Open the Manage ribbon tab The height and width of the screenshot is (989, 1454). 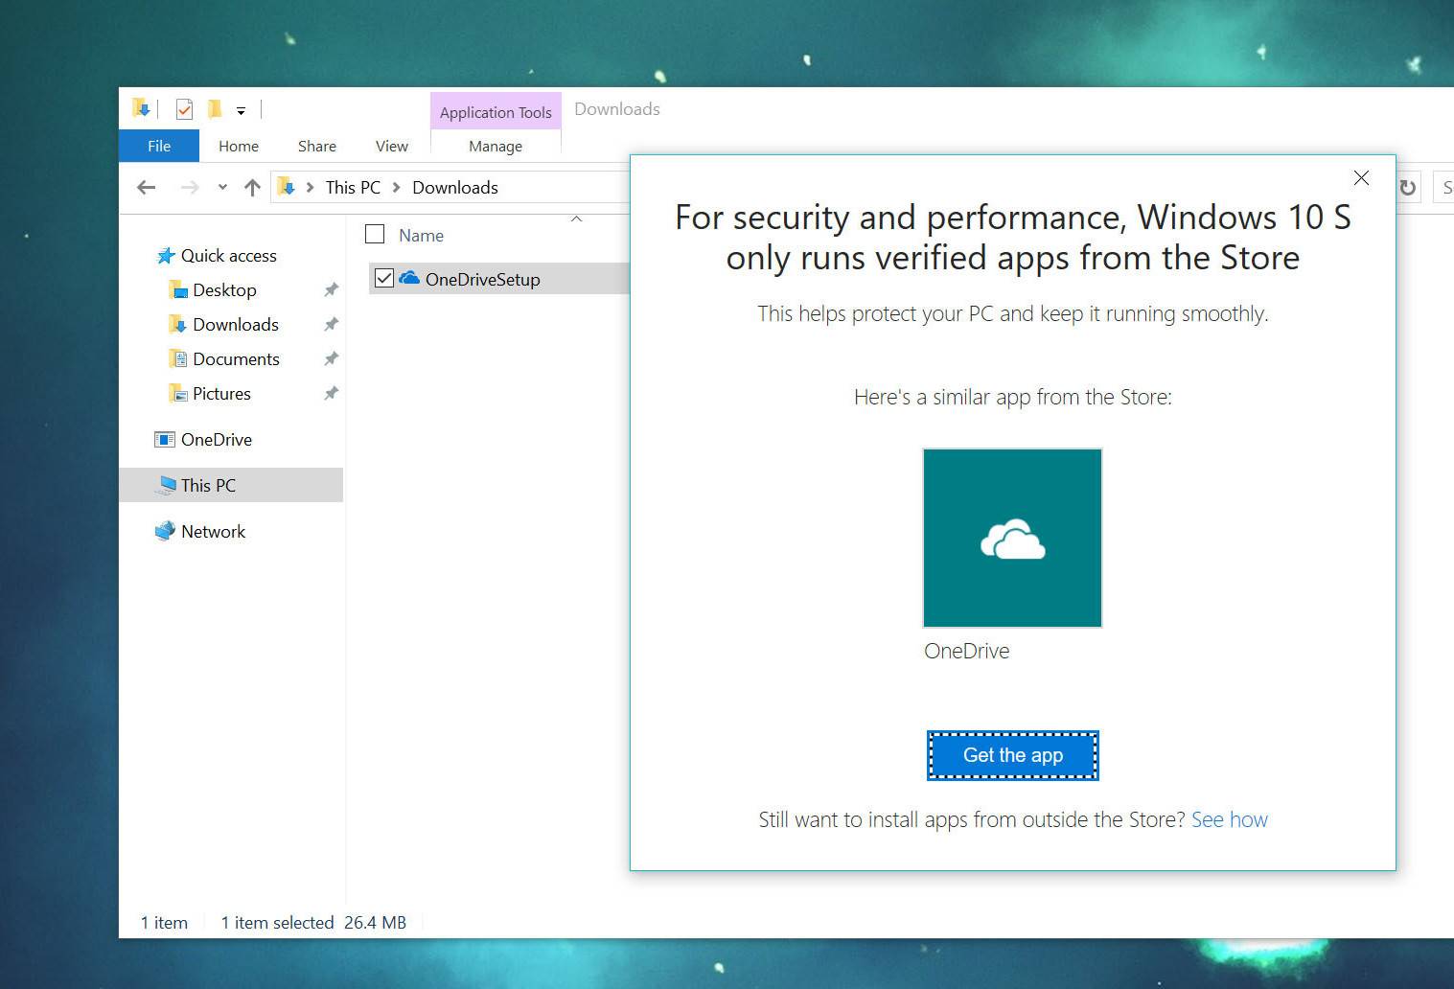pyautogui.click(x=496, y=146)
